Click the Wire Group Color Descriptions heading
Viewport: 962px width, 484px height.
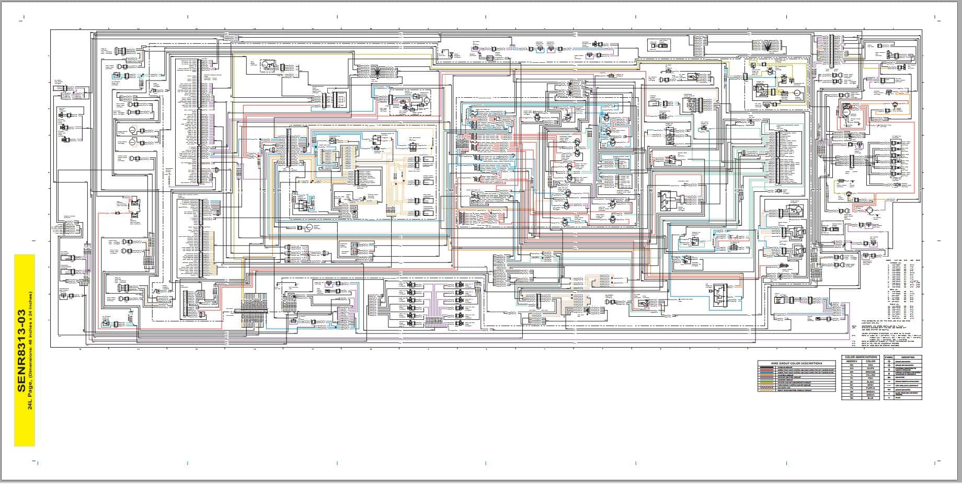(797, 363)
